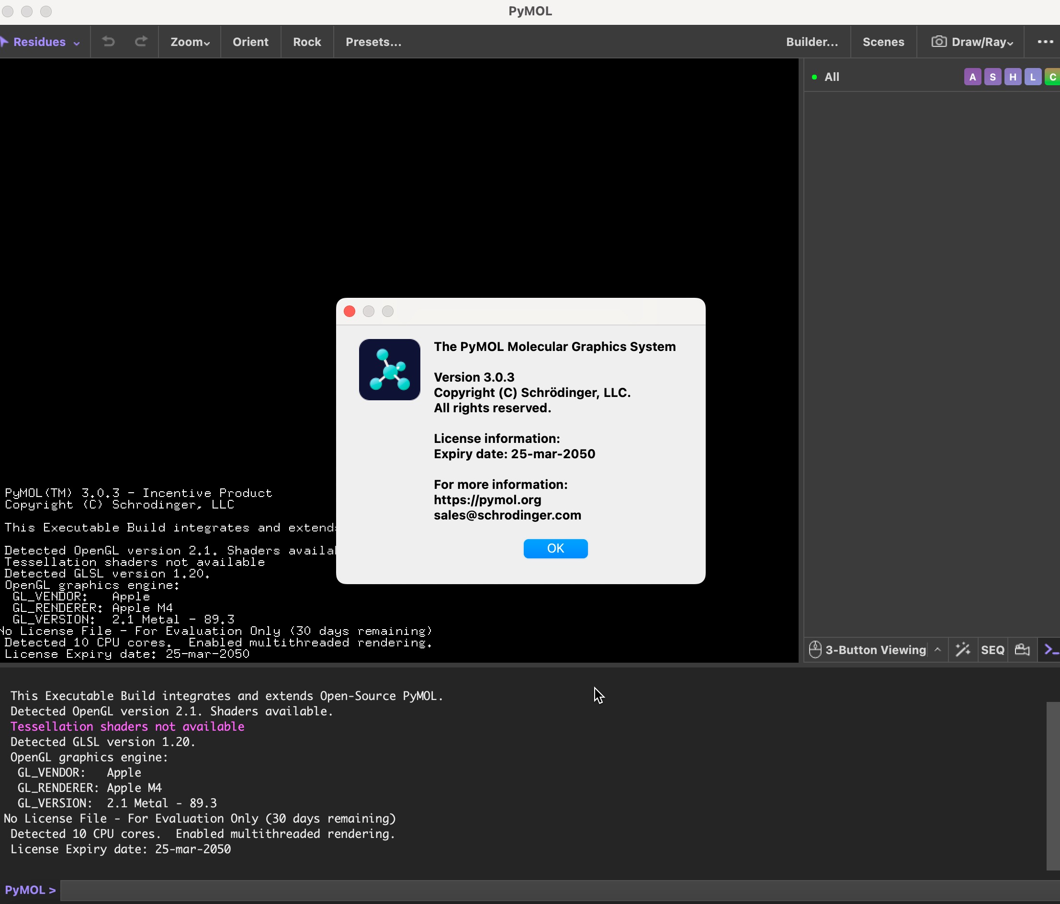Click 'The PyMOL Molecular Graphics System' heading

coord(554,346)
